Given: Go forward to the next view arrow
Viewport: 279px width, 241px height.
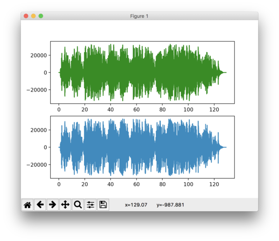Looking at the screenshot, I should pyautogui.click(x=53, y=204).
